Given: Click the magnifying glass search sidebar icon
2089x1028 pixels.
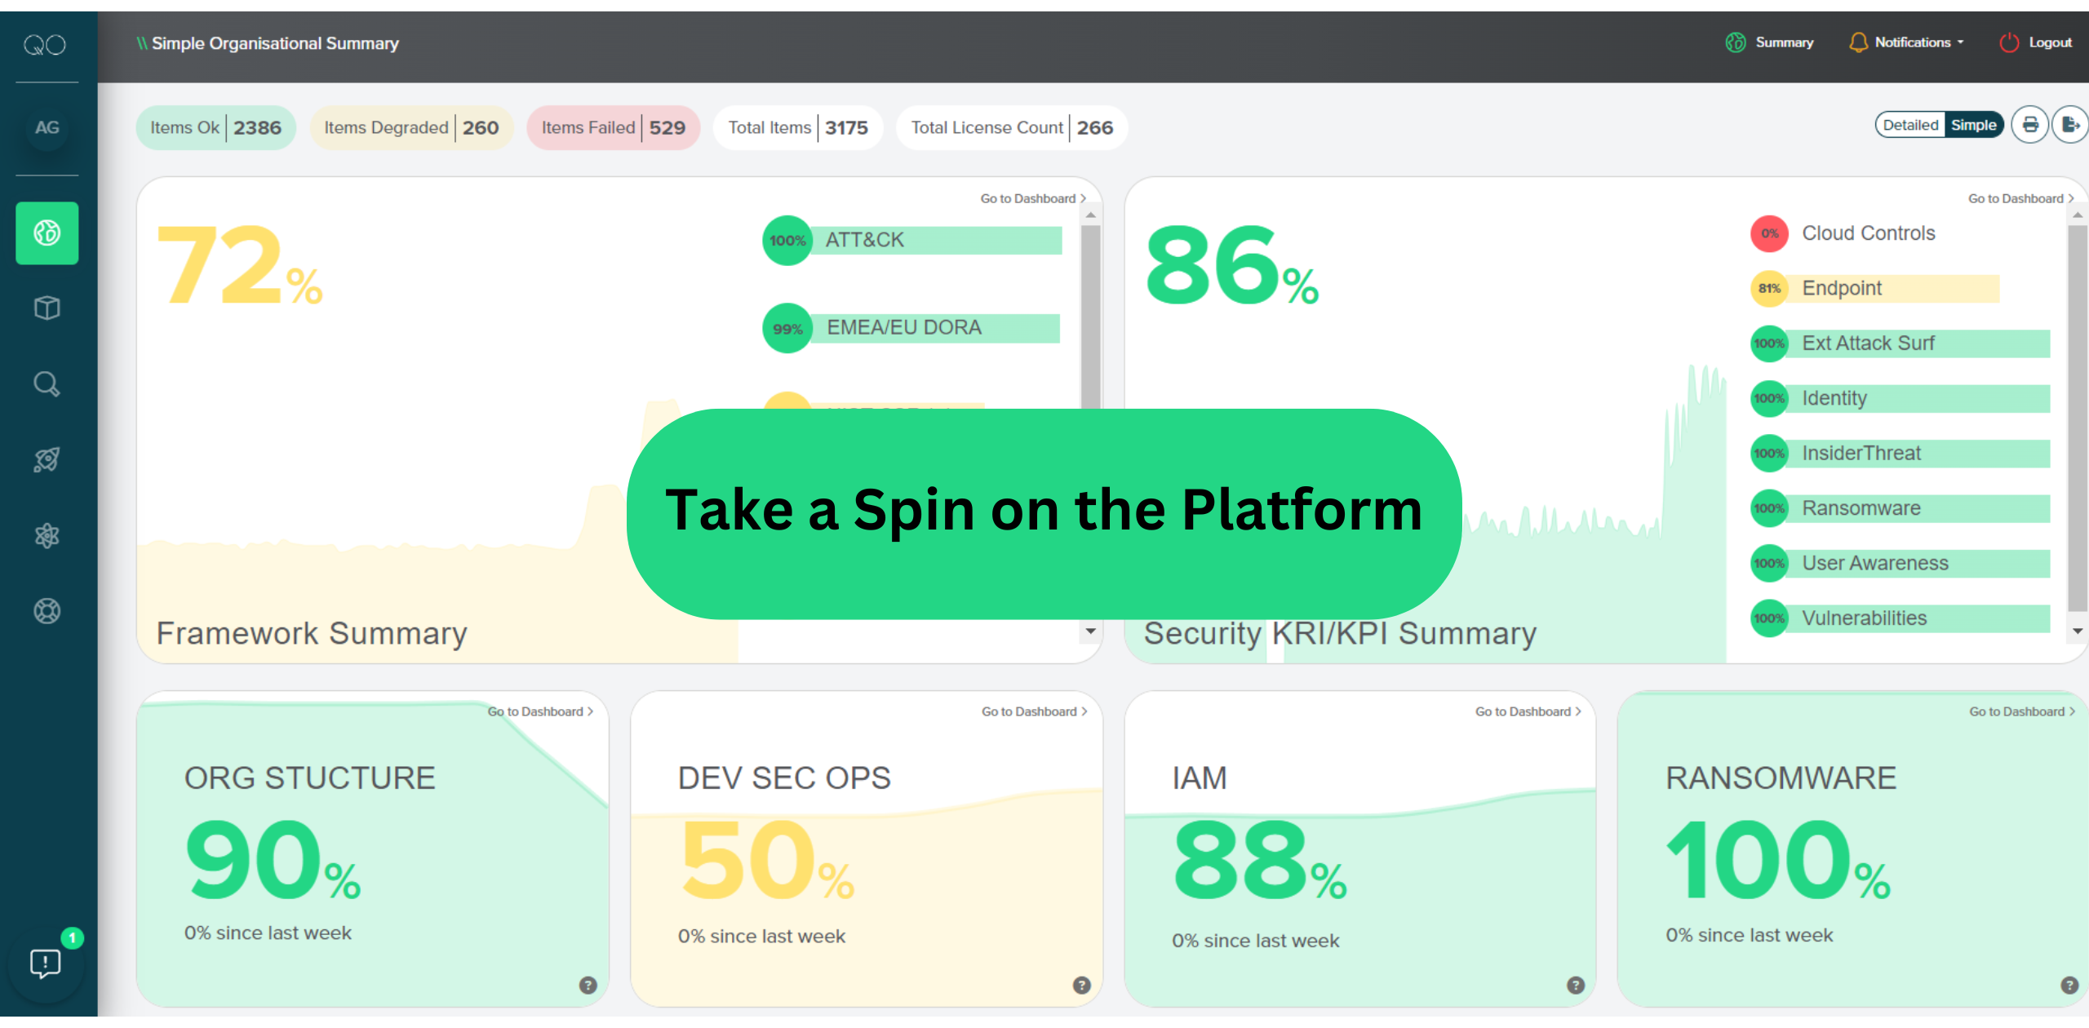Looking at the screenshot, I should click(47, 383).
